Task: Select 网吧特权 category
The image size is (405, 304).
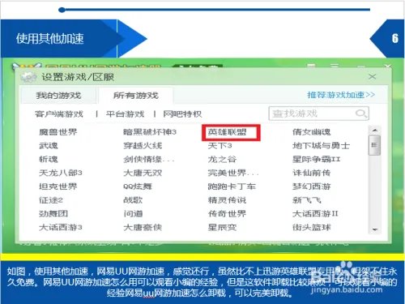Action: coord(182,114)
